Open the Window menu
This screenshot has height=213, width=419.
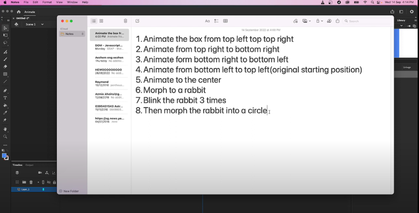(x=72, y=2)
